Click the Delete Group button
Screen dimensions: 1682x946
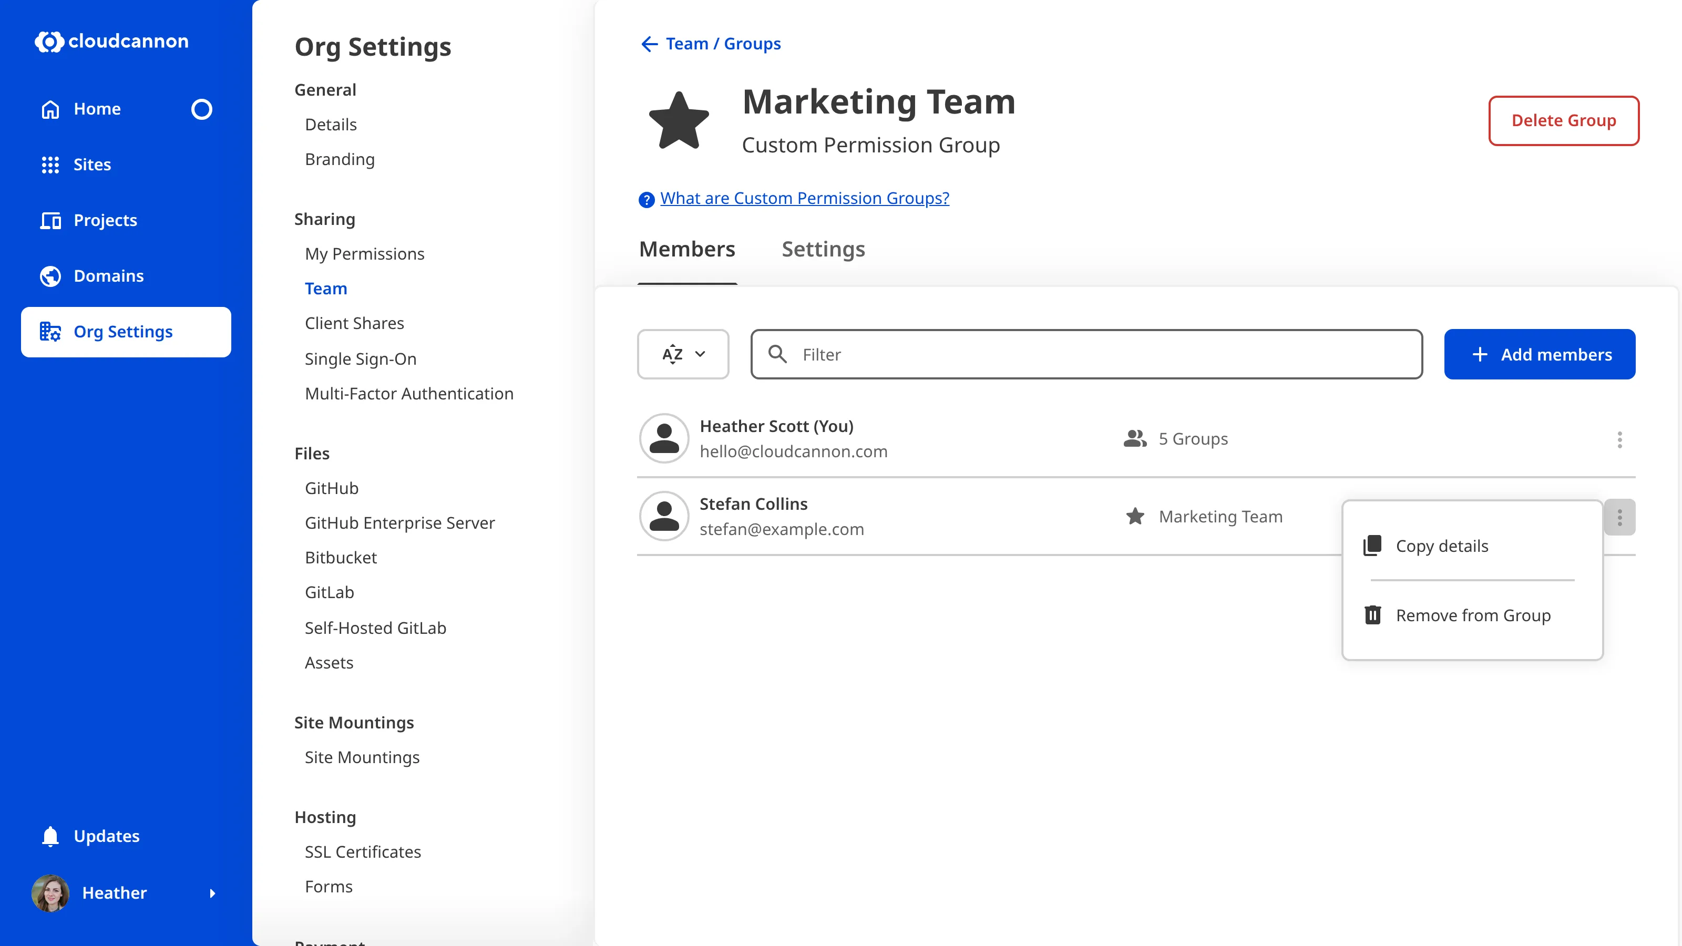point(1563,120)
